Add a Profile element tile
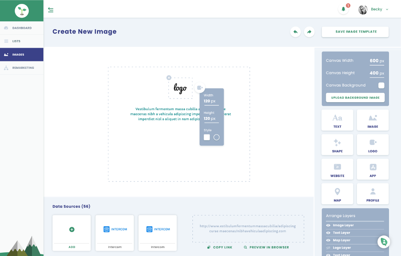This screenshot has width=401, height=256. click(x=373, y=194)
